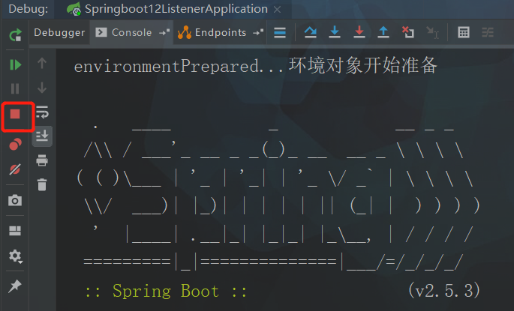Switch to the Debugger tab
The height and width of the screenshot is (311, 514).
[59, 32]
